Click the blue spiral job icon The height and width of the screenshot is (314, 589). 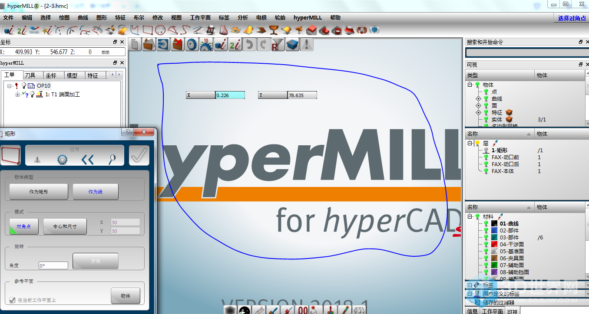click(x=163, y=44)
